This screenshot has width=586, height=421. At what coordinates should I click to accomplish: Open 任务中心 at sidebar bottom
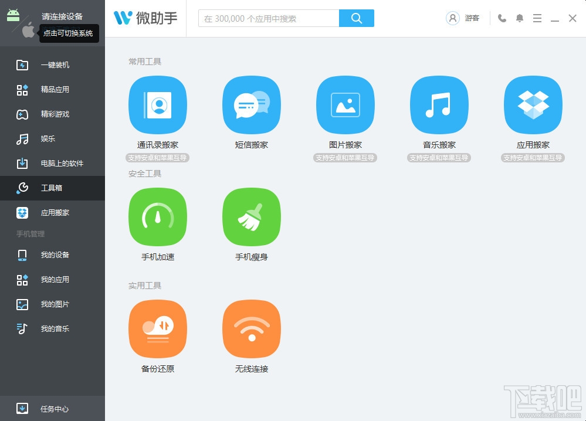point(52,409)
